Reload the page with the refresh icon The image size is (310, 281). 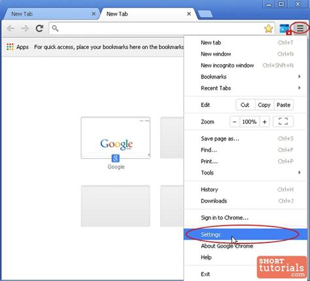[x=40, y=28]
